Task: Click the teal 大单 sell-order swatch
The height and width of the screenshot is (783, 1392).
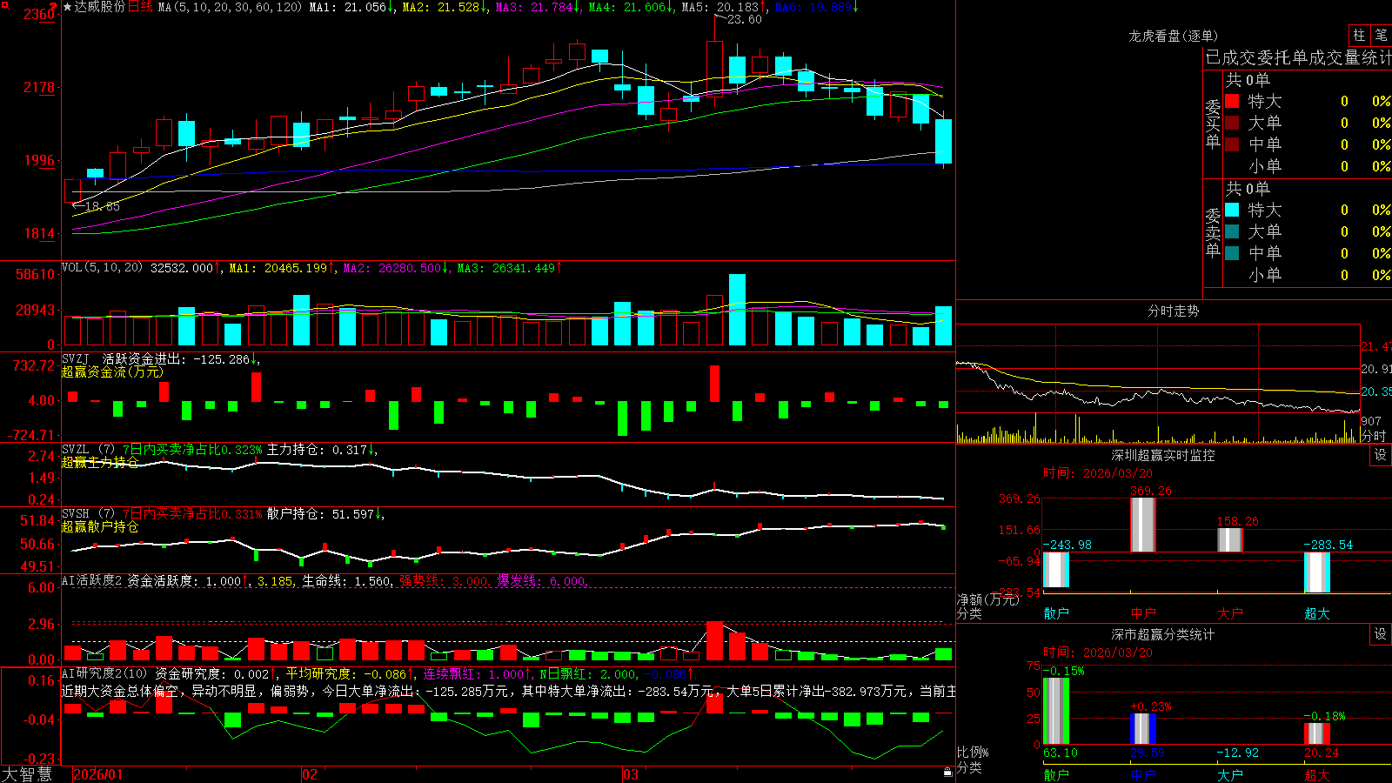Action: [1232, 231]
